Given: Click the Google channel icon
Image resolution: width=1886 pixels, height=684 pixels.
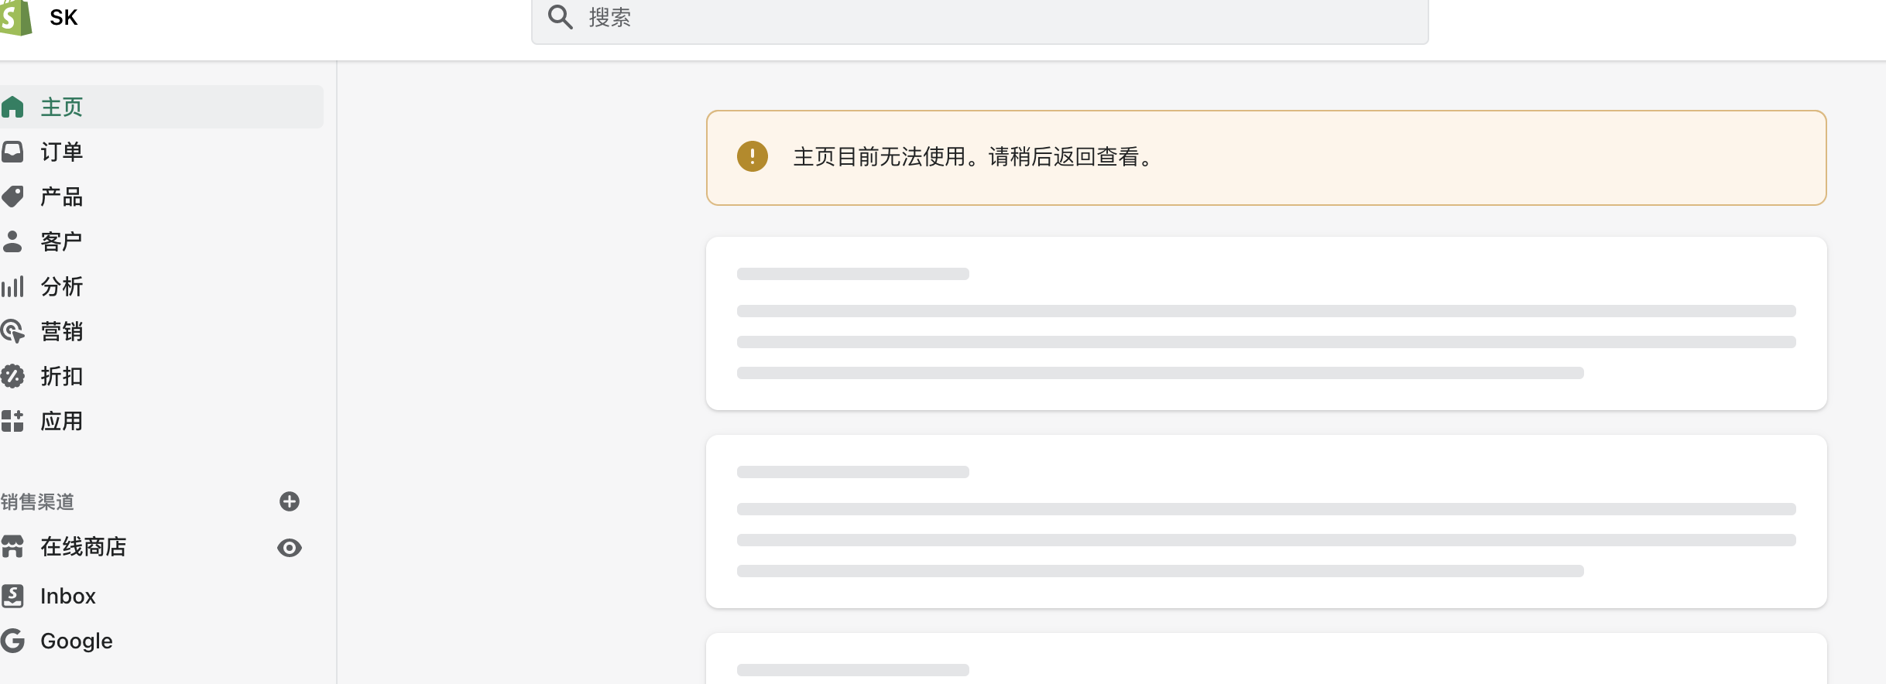Looking at the screenshot, I should 12,641.
